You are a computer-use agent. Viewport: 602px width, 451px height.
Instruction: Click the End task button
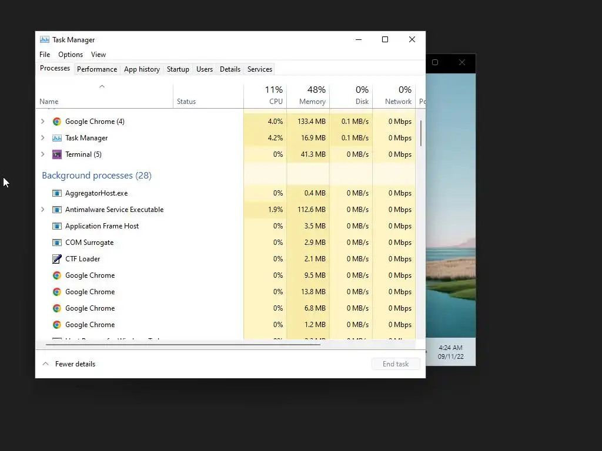396,364
